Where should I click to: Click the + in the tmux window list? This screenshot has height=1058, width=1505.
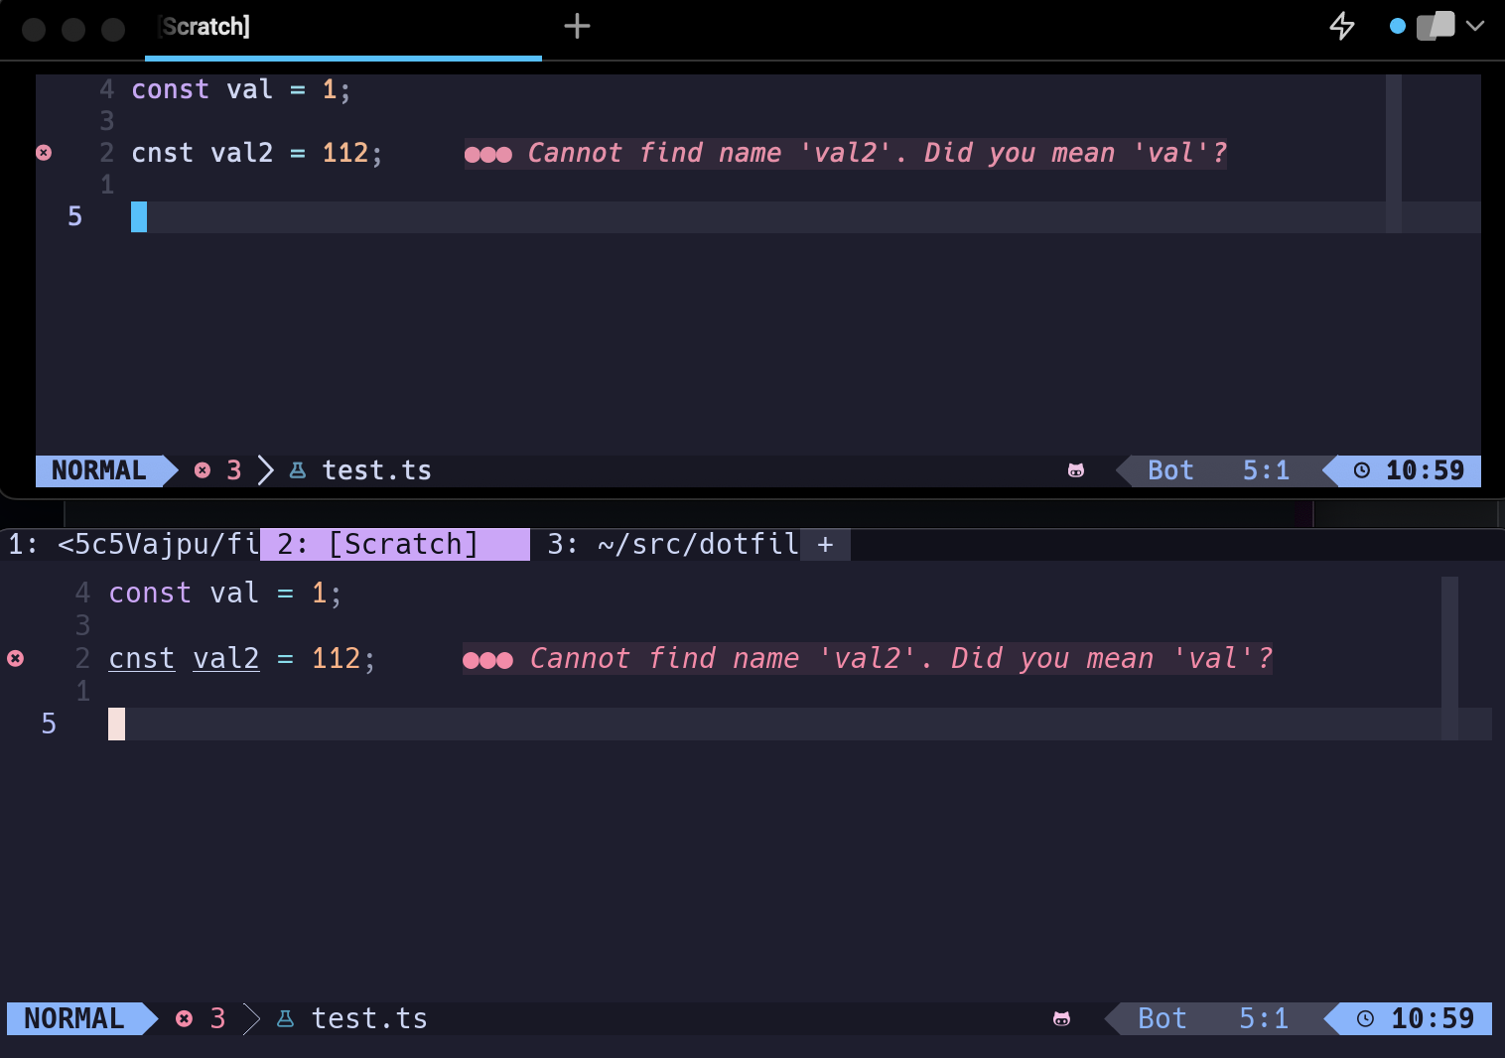[x=824, y=544]
